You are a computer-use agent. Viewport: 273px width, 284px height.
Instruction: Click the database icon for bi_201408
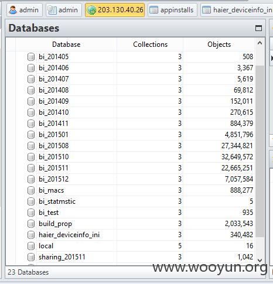click(31, 90)
